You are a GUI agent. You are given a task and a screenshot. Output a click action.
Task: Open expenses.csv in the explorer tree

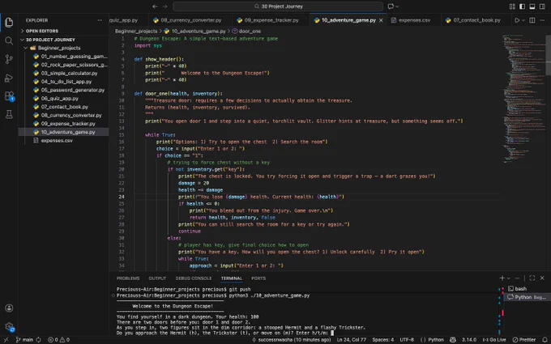[63, 140]
